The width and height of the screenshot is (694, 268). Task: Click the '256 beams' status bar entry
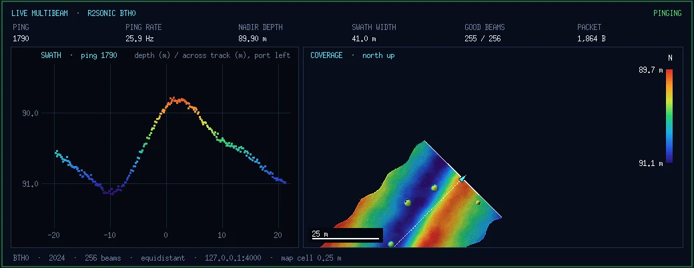(103, 258)
